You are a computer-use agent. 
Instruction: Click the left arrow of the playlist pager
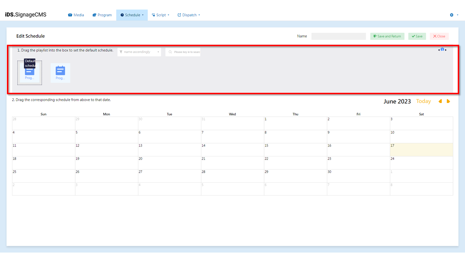[439, 50]
